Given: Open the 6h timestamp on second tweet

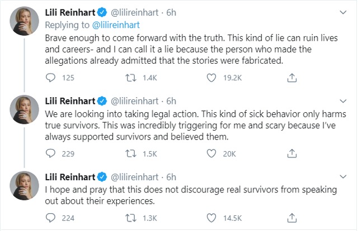Looking at the screenshot, I should (171, 101).
